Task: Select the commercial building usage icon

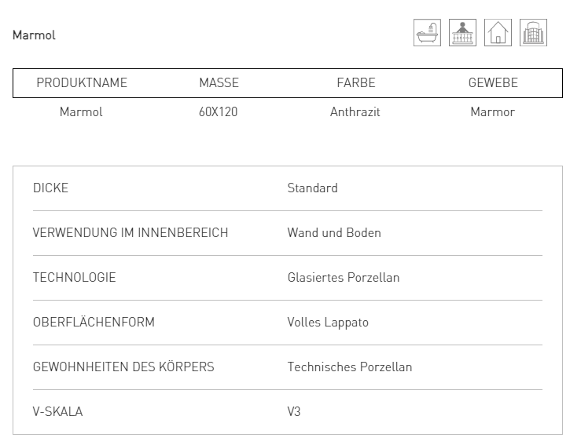Action: [533, 32]
